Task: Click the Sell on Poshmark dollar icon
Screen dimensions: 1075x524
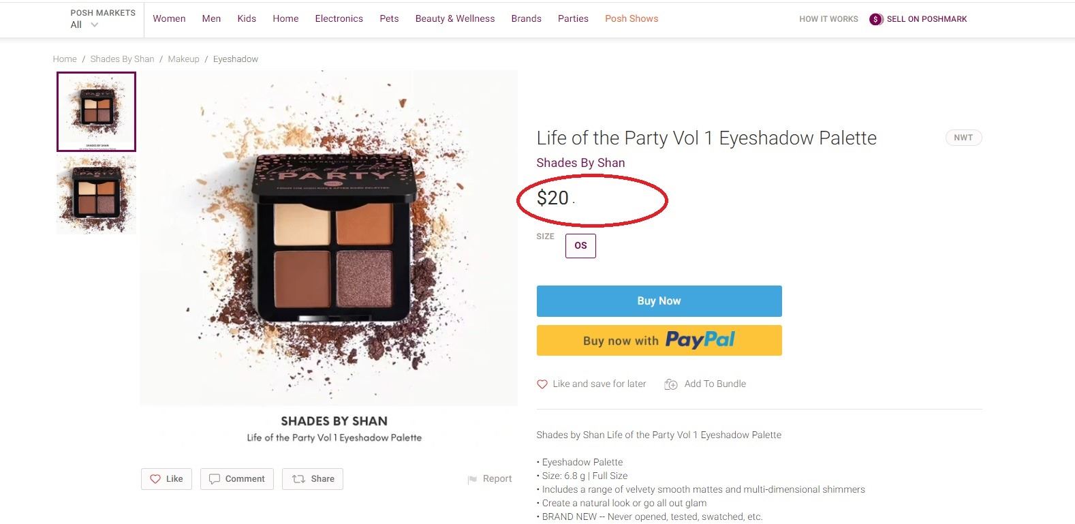Action: click(x=875, y=19)
